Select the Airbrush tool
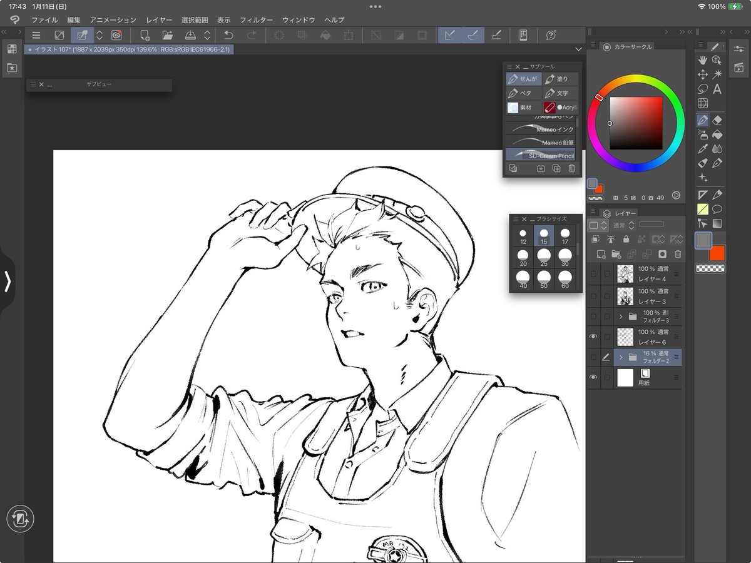This screenshot has height=563, width=751. click(x=703, y=134)
